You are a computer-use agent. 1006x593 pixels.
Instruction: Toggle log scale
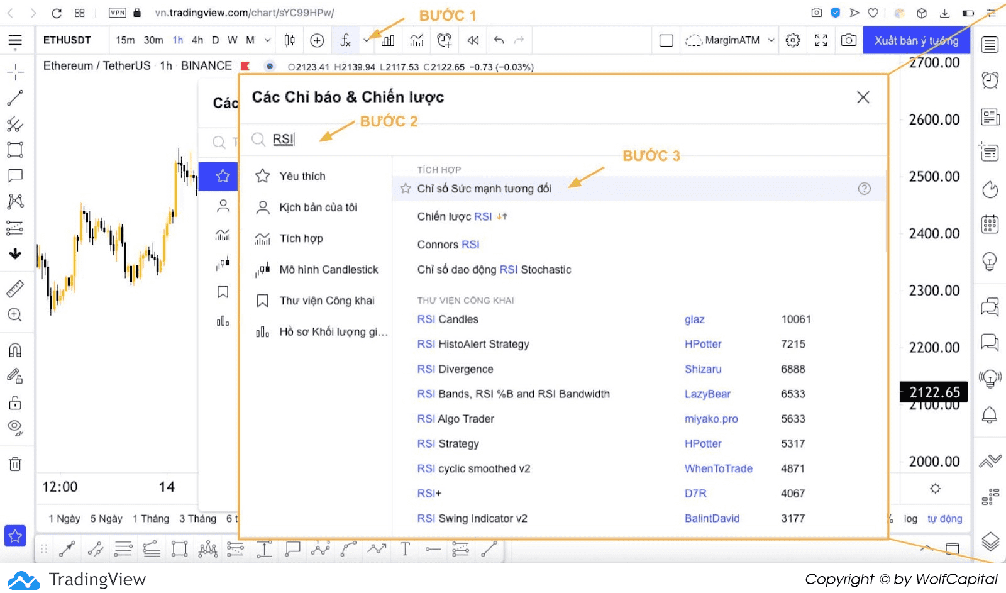click(910, 519)
